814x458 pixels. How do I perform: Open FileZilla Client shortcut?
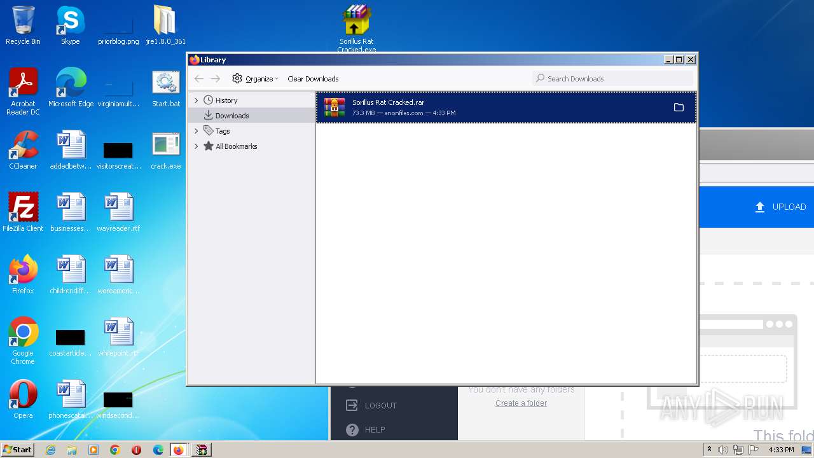click(23, 212)
